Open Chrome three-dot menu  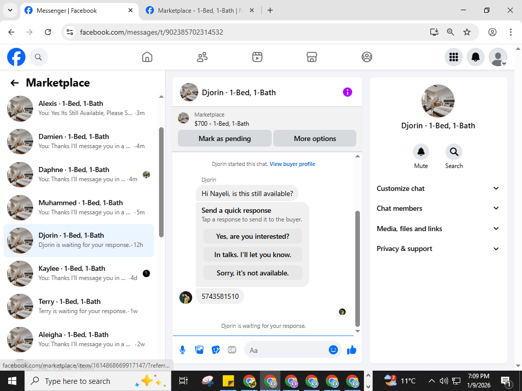[x=511, y=32]
